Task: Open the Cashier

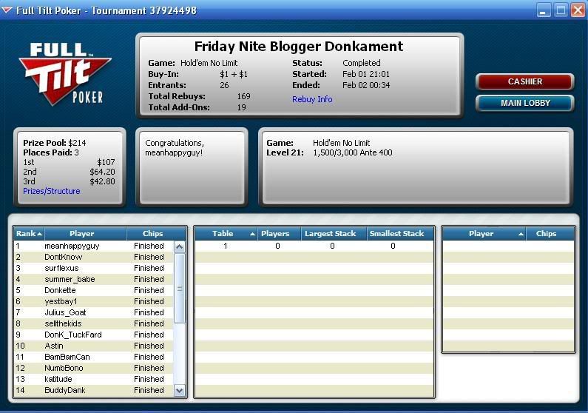Action: pos(524,81)
